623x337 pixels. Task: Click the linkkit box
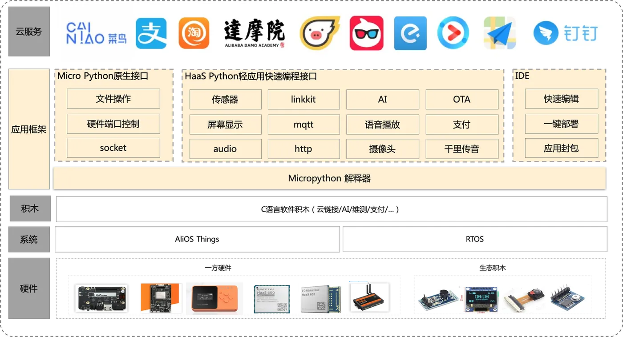point(303,100)
